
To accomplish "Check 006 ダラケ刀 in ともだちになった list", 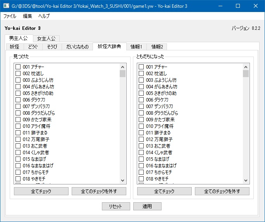I will tap(141, 100).
